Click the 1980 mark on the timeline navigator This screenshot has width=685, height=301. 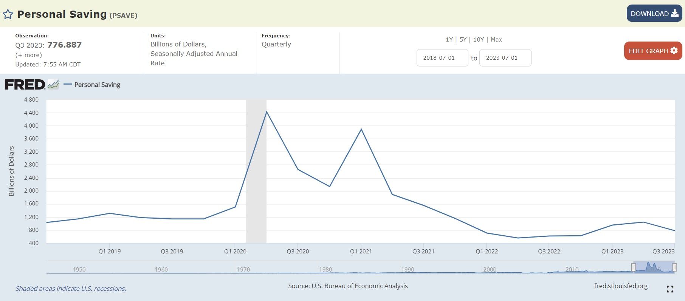(x=325, y=270)
